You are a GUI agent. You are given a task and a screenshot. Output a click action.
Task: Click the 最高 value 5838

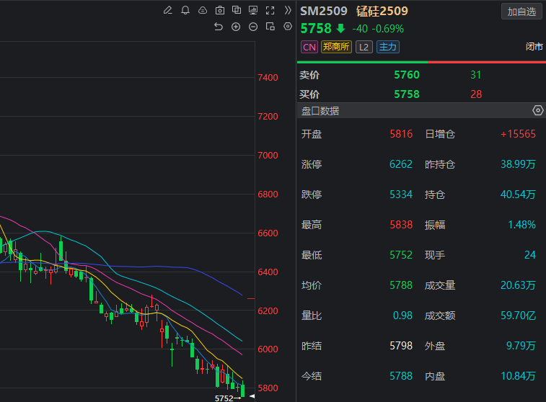pos(401,225)
